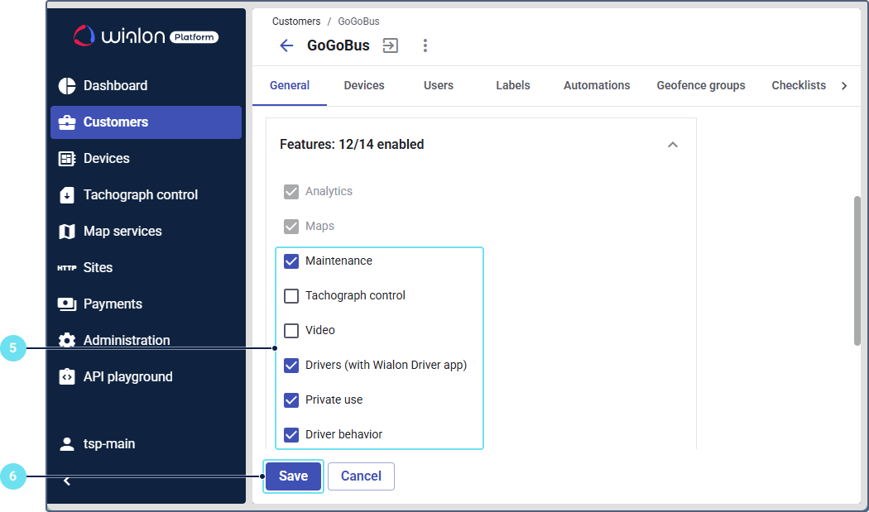Image resolution: width=869 pixels, height=512 pixels.
Task: Open the Geofence groups tab
Action: coord(701,86)
